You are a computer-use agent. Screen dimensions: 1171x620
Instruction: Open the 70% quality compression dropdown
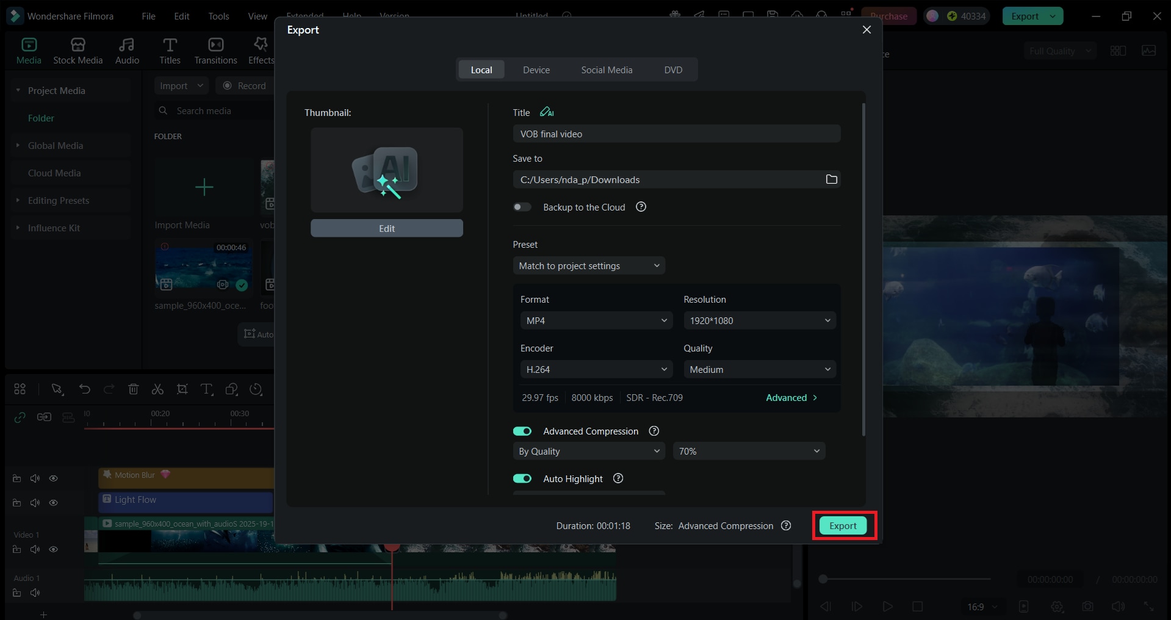coord(749,451)
